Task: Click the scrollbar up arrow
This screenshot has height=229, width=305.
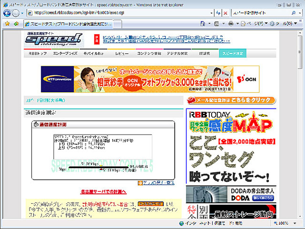Action: 300,33
